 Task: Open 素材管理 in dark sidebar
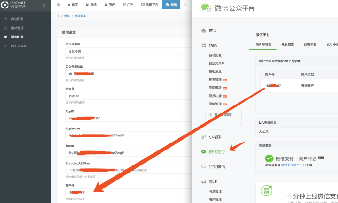coord(17,28)
